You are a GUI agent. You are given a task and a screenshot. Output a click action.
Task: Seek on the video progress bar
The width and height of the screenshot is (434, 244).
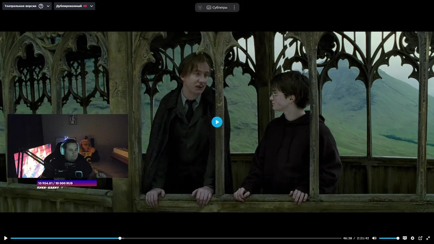pyautogui.click(x=176, y=238)
